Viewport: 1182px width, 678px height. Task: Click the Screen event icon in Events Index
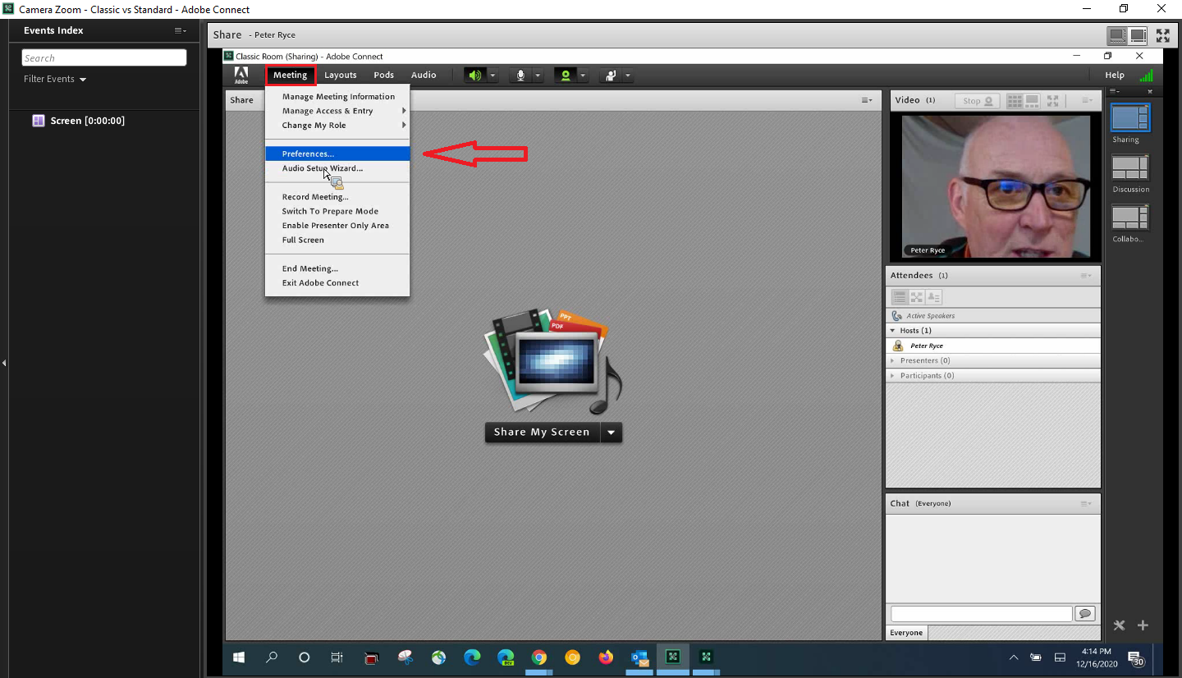tap(39, 121)
